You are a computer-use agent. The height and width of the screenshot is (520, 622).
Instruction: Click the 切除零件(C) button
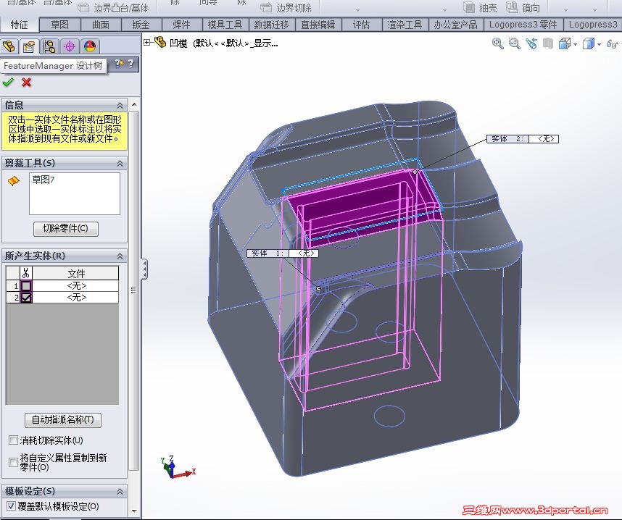point(66,229)
